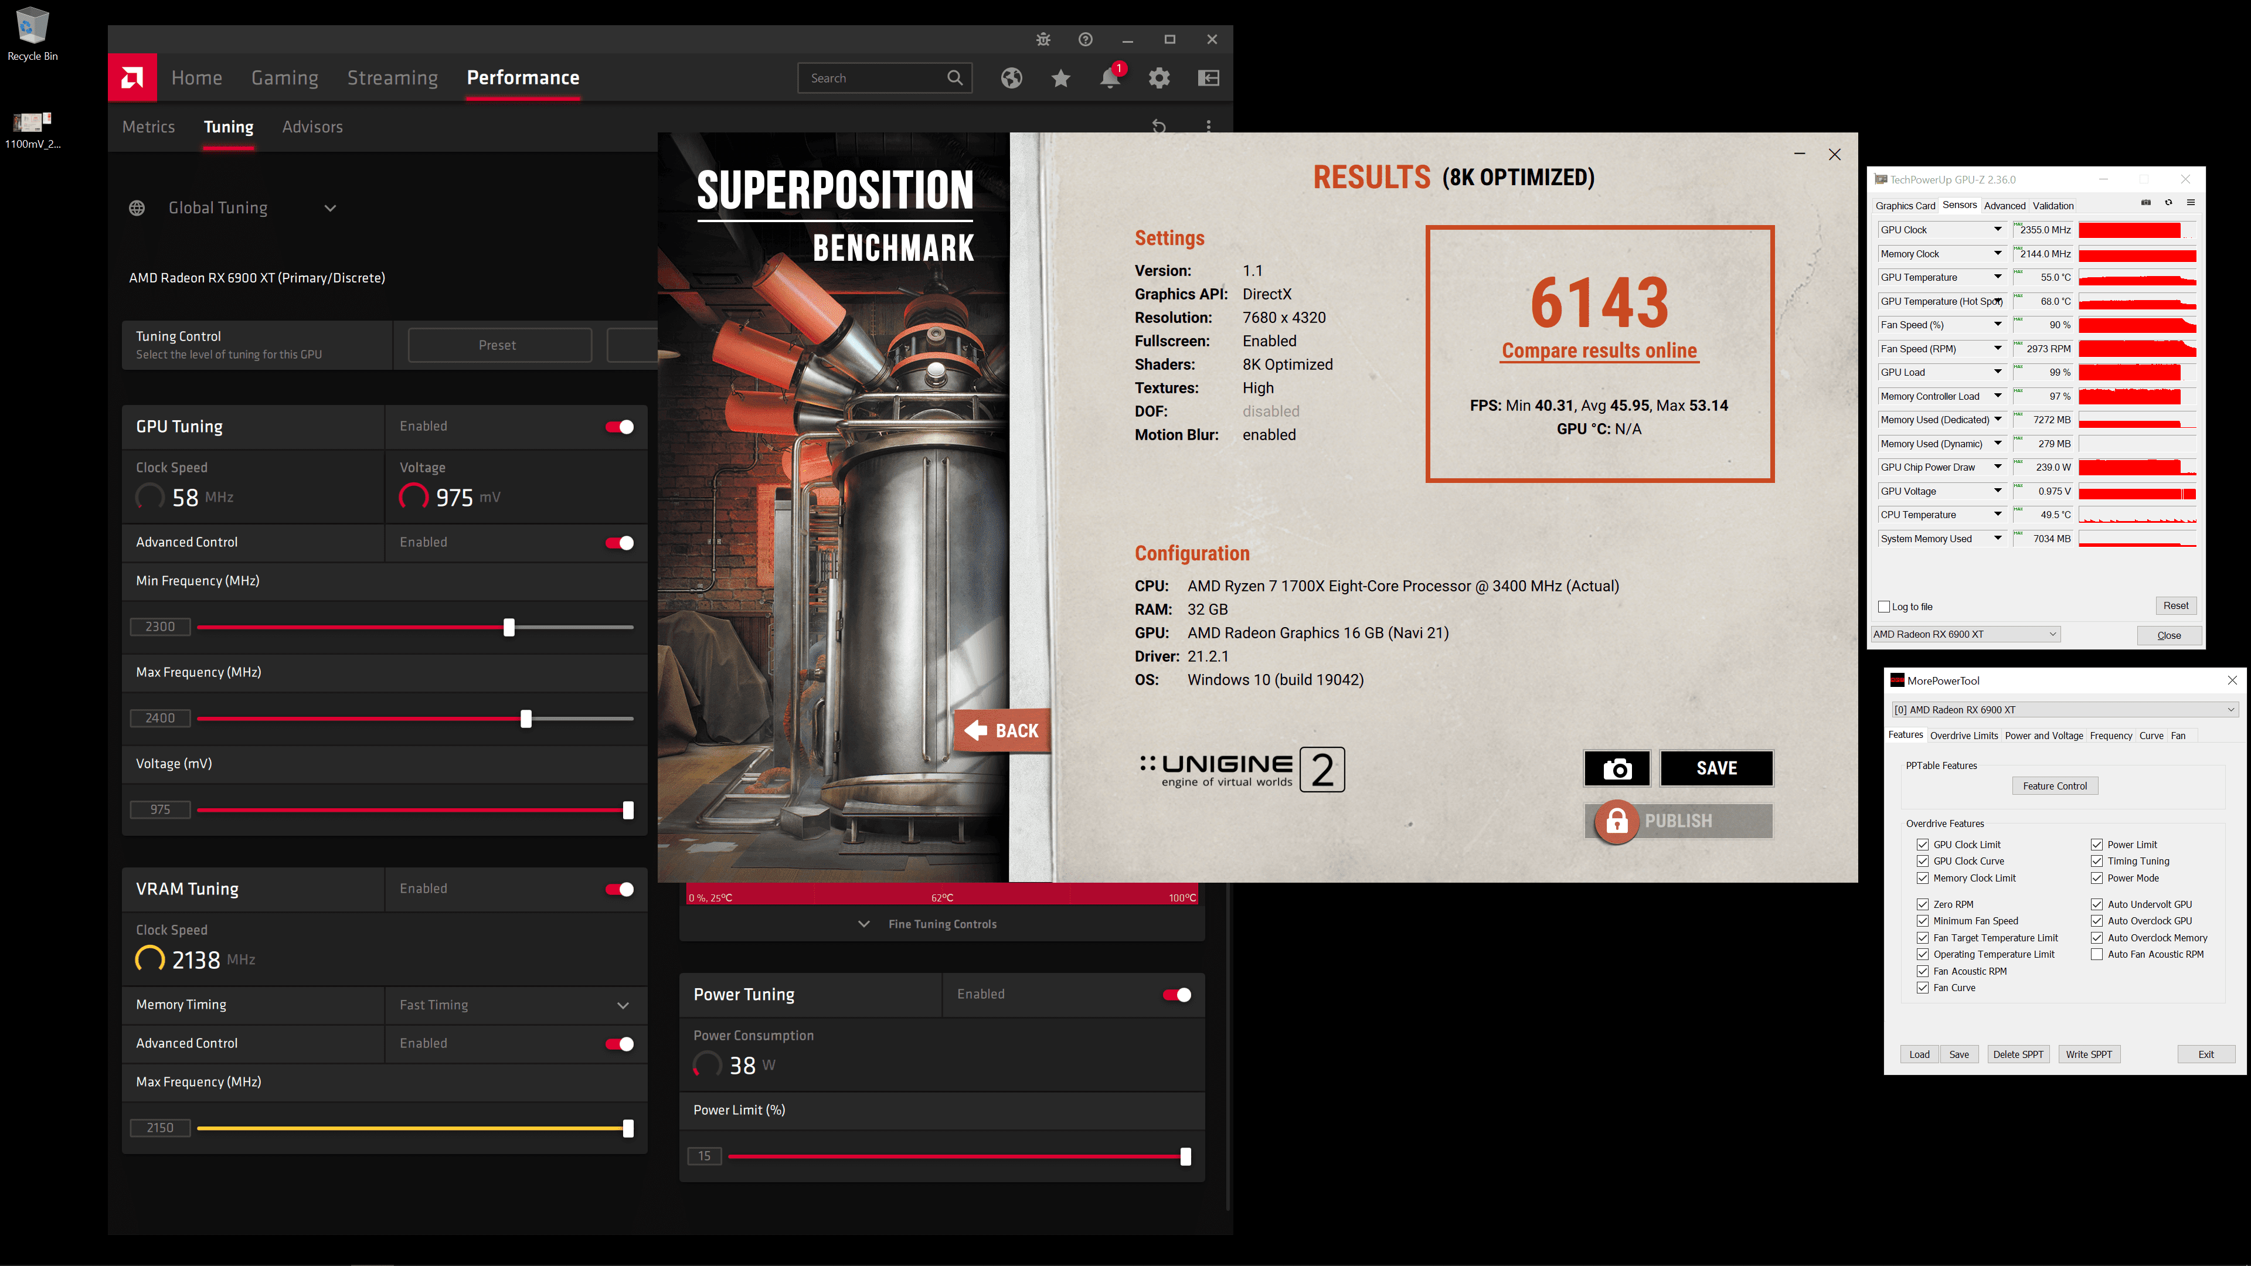Open GPU-Z graphics card selector dropdown
2251x1266 pixels.
pos(1964,634)
